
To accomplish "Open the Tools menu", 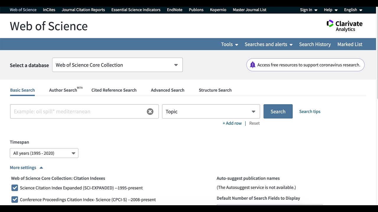I will click(229, 44).
